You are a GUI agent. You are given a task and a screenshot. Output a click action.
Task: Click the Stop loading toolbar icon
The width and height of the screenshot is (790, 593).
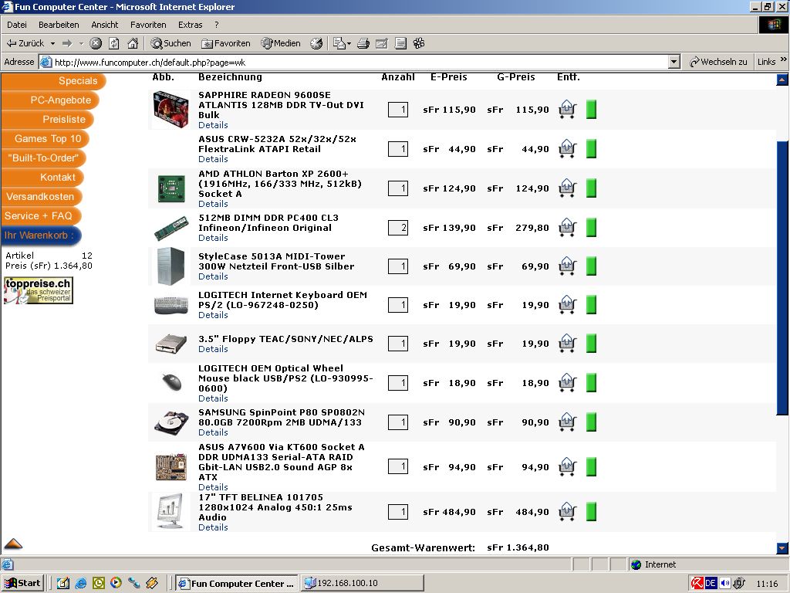(96, 43)
